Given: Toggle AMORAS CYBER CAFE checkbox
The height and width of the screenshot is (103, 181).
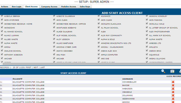Looking at the screenshot, I should (54, 47).
